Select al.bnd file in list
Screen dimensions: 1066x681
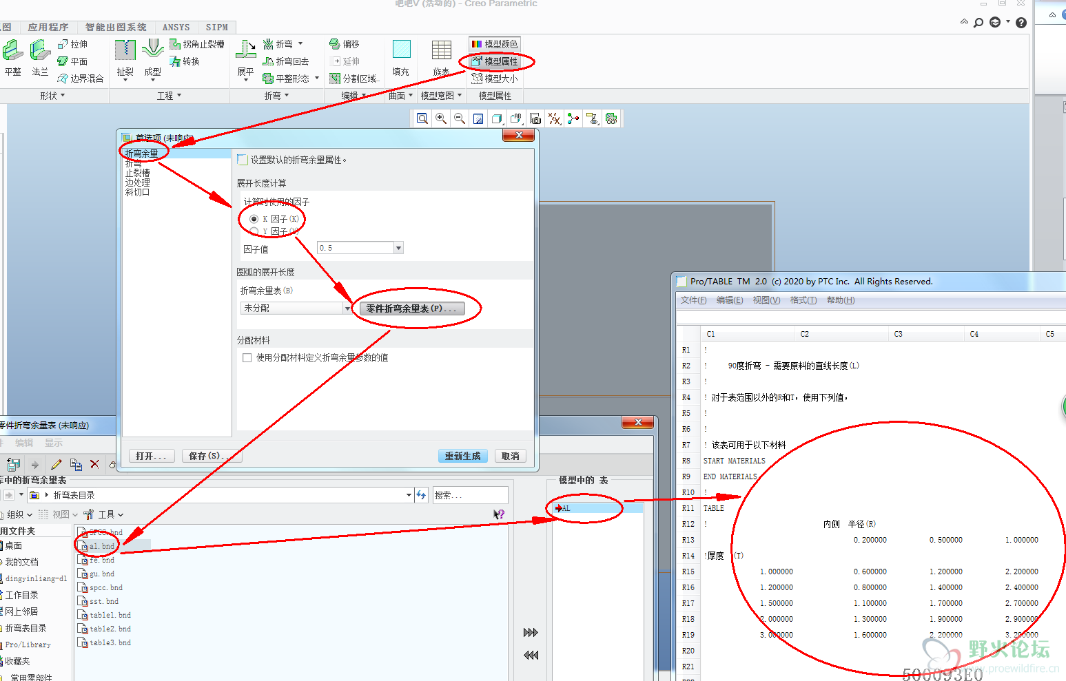(x=101, y=546)
